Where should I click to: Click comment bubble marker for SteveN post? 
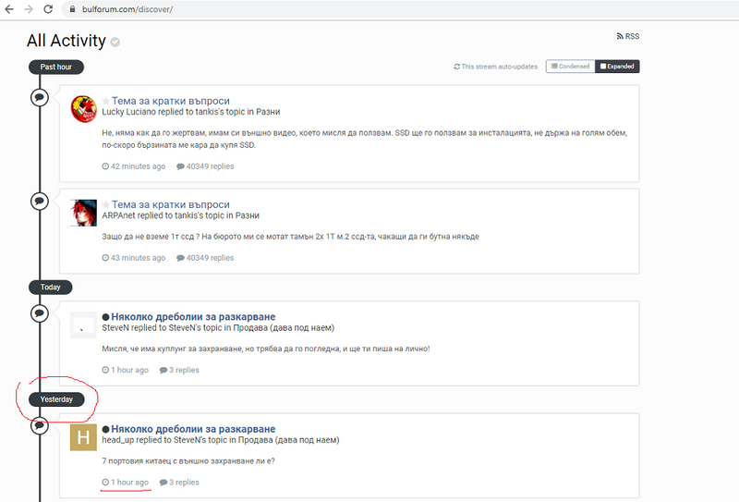point(40,313)
